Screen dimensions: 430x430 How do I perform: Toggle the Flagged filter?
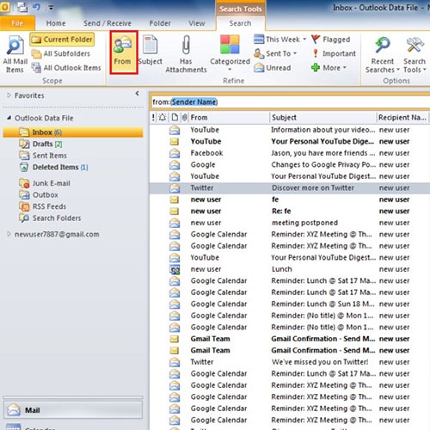pos(330,40)
